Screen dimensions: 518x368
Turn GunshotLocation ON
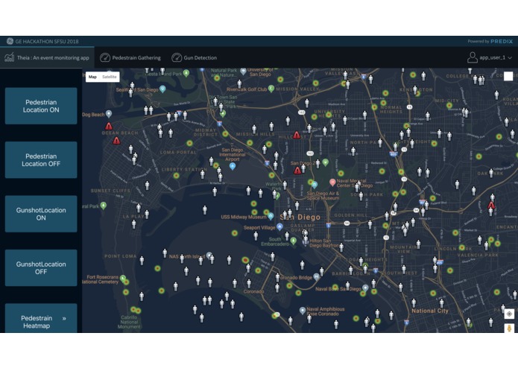pos(41,214)
